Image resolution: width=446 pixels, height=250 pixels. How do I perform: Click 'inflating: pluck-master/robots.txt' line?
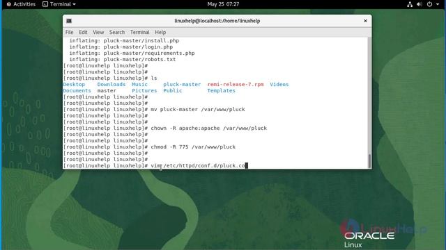(123, 60)
